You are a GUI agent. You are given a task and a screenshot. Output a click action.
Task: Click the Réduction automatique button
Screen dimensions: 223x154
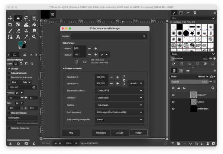click(22, 123)
